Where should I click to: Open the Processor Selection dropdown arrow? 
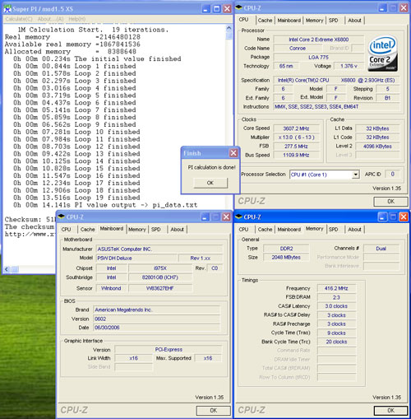coord(355,175)
